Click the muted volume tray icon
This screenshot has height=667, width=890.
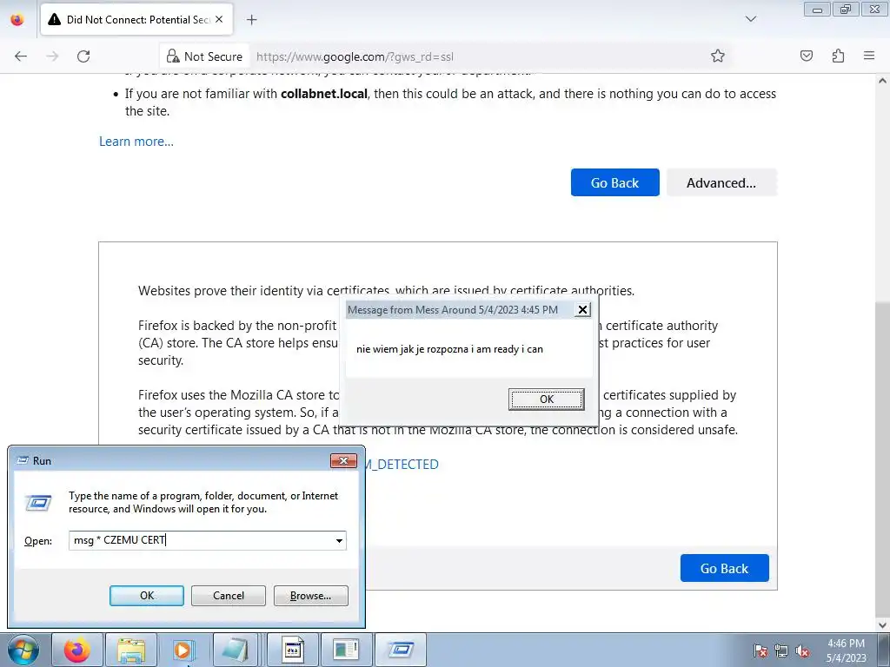point(802,650)
